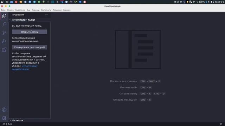This screenshot has width=225, height=126.
Task: Open the 'Справка' menu
Action: (x=67, y=10)
